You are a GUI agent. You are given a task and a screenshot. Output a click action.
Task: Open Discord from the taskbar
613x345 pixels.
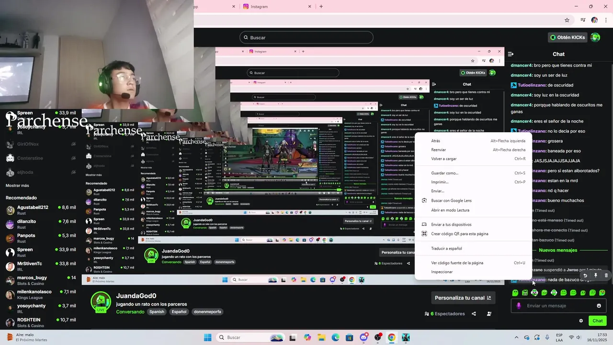point(363,337)
